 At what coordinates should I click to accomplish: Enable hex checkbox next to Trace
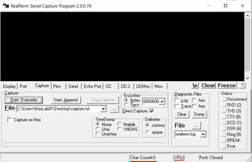(x=194, y=106)
